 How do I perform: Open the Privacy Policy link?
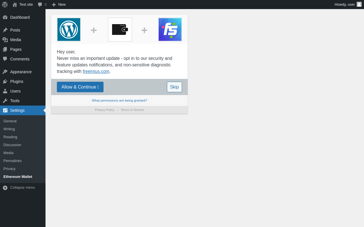point(105,110)
